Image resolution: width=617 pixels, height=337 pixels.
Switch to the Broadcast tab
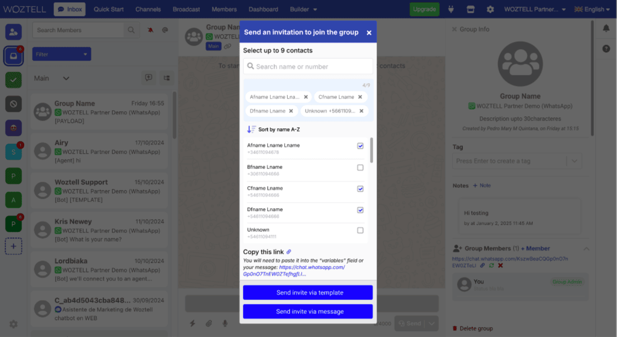pos(187,9)
